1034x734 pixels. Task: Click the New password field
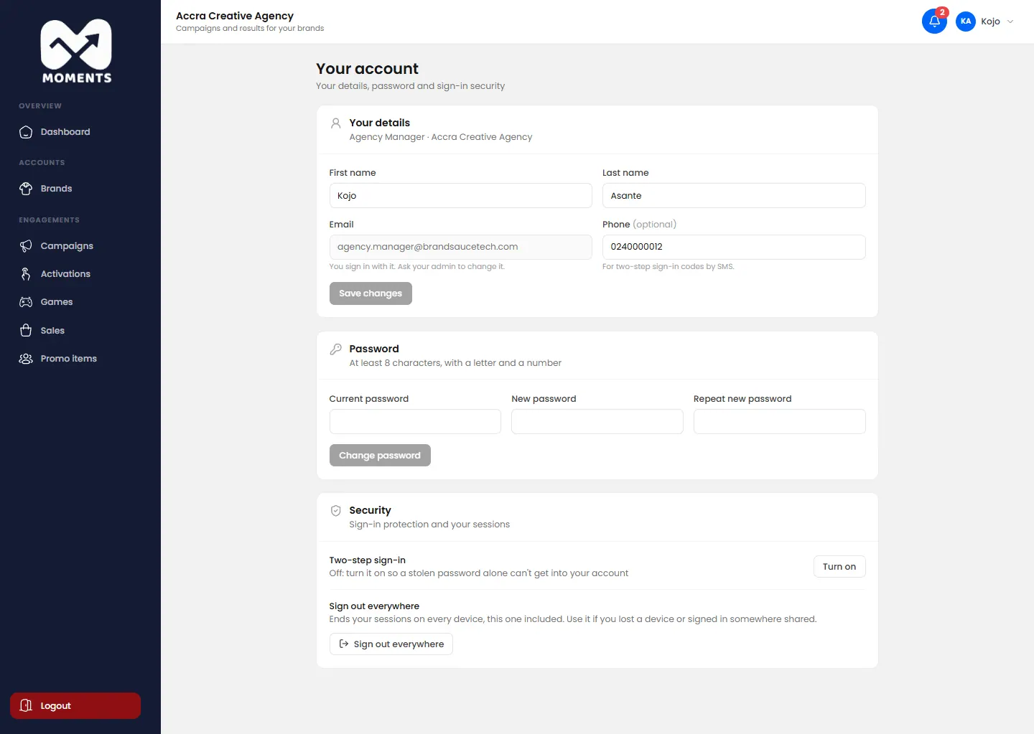(597, 421)
